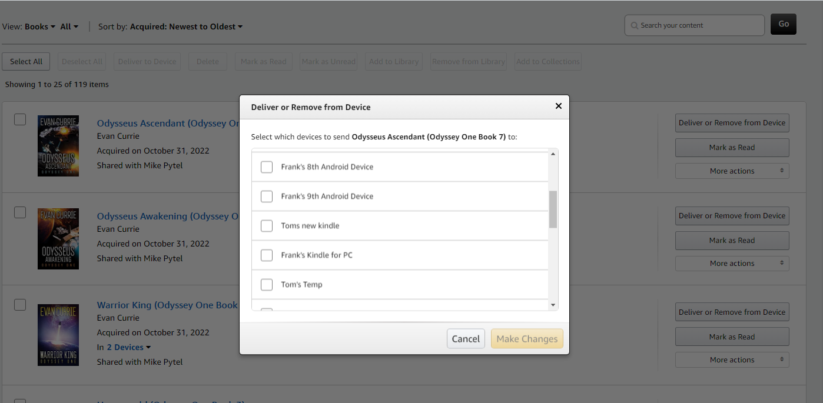Click the Frank's 9th Android Device label
The height and width of the screenshot is (403, 823).
point(327,196)
